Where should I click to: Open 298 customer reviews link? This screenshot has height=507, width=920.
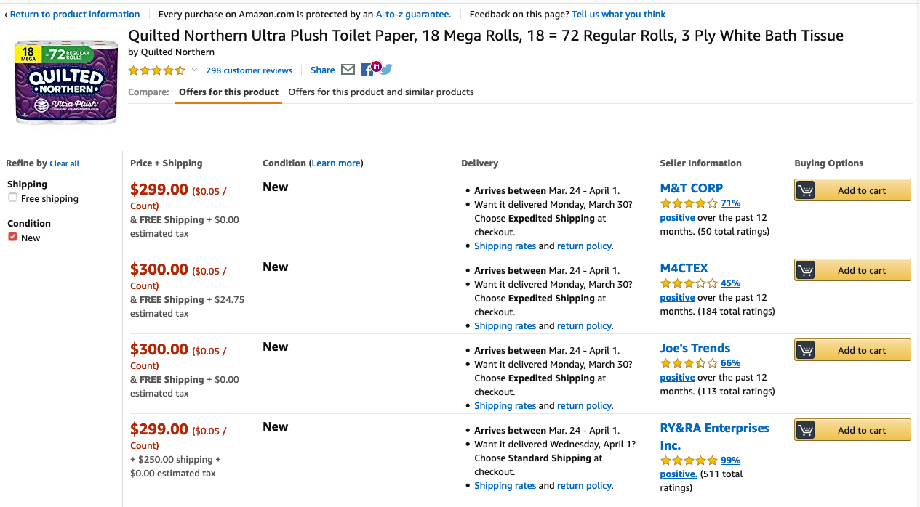pyautogui.click(x=249, y=70)
